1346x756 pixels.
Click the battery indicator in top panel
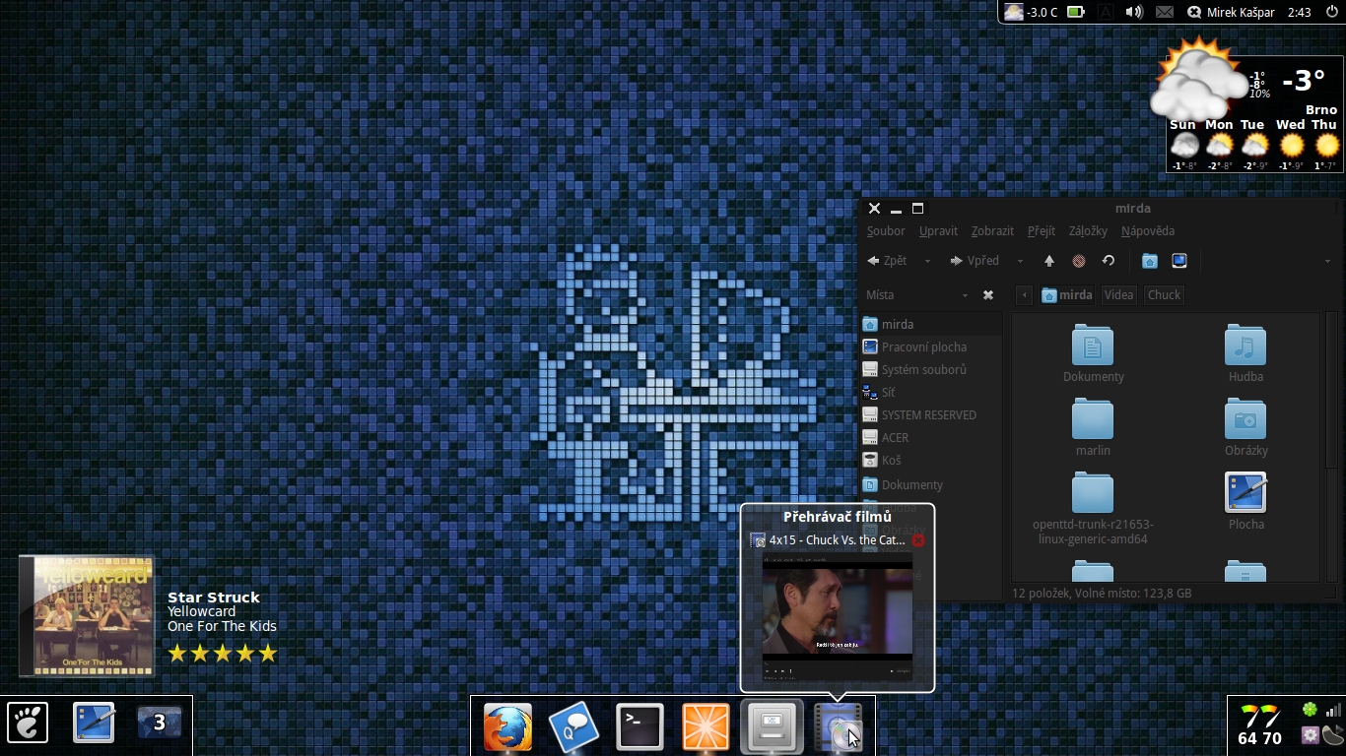(1076, 12)
